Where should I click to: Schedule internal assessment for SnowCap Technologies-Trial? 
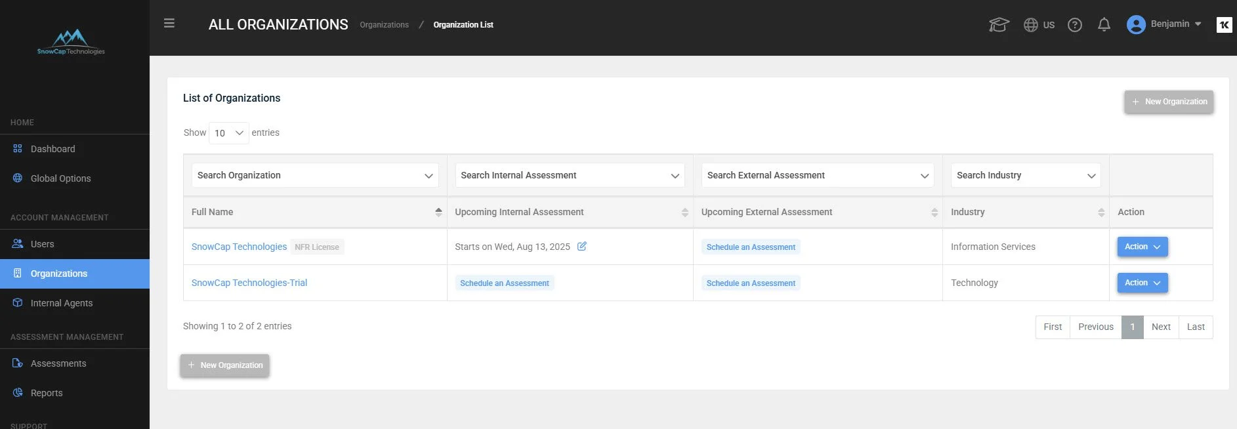click(505, 283)
